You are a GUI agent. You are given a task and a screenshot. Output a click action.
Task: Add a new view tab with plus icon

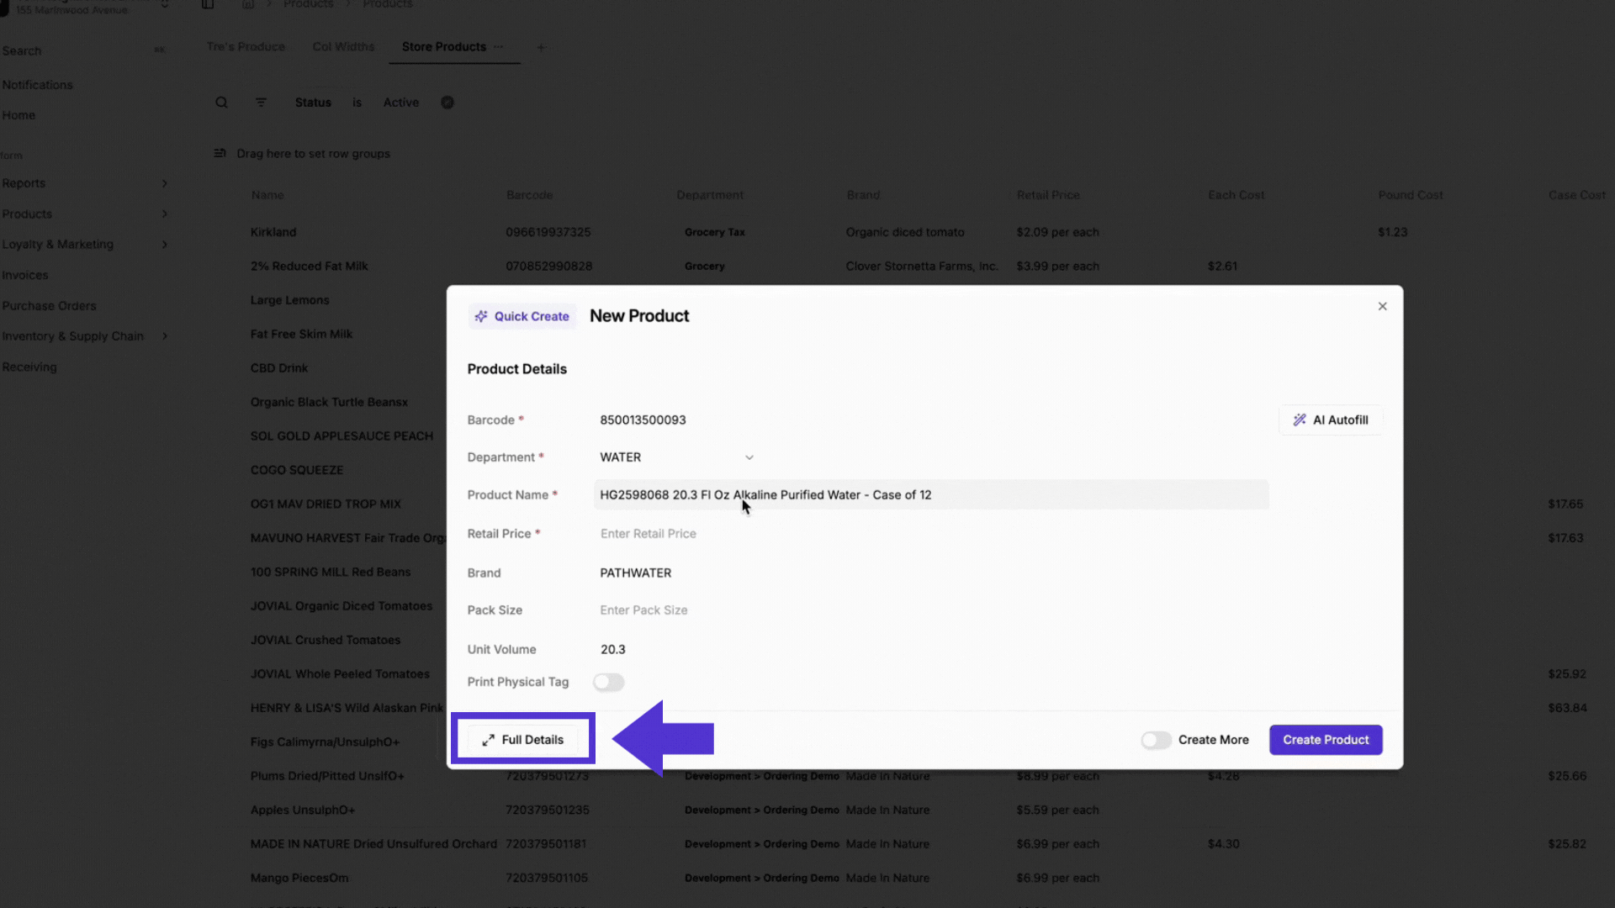pos(541,47)
